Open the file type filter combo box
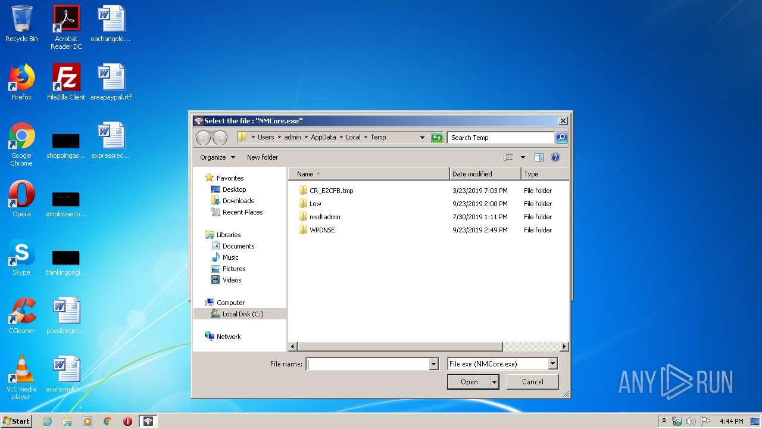The image size is (762, 429). [x=502, y=364]
